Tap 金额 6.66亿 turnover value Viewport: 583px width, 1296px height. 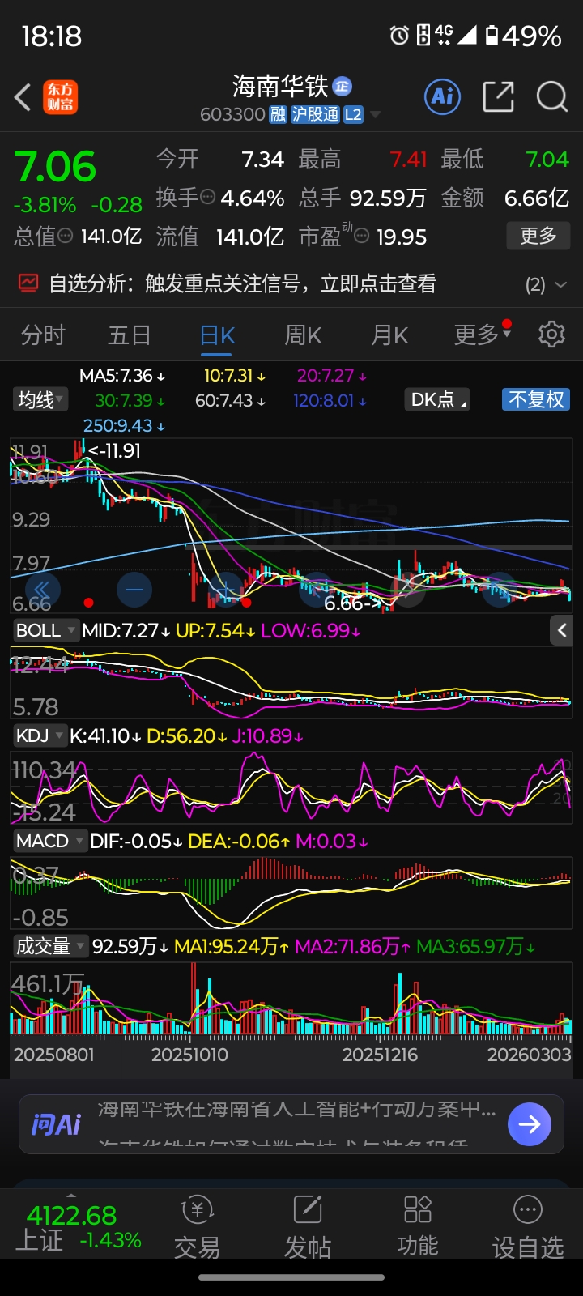coord(505,198)
